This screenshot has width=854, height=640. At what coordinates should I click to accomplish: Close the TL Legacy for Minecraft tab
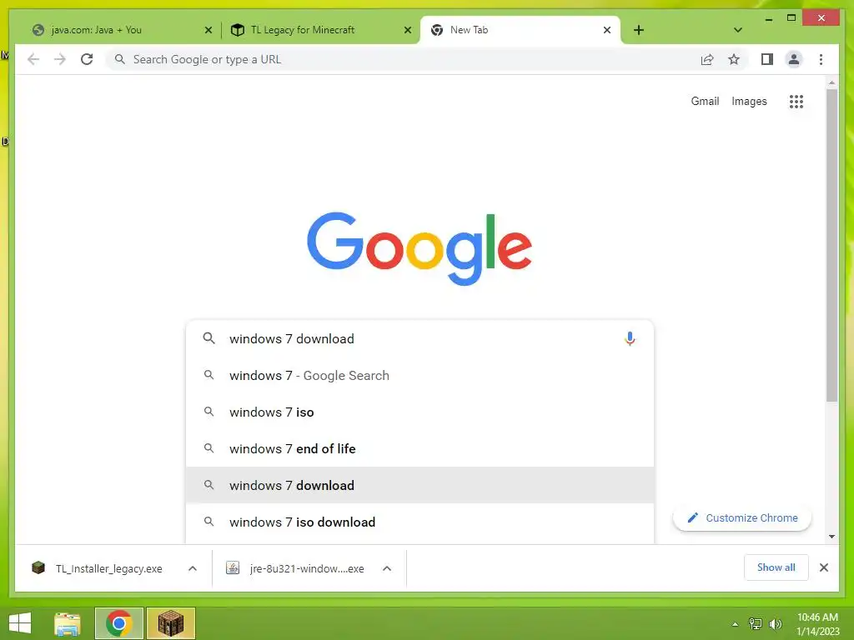click(407, 30)
